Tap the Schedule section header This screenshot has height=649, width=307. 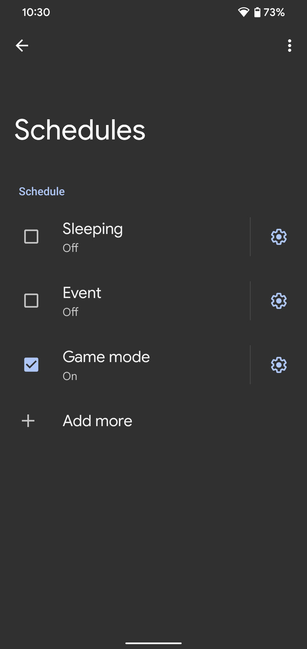coord(42,191)
